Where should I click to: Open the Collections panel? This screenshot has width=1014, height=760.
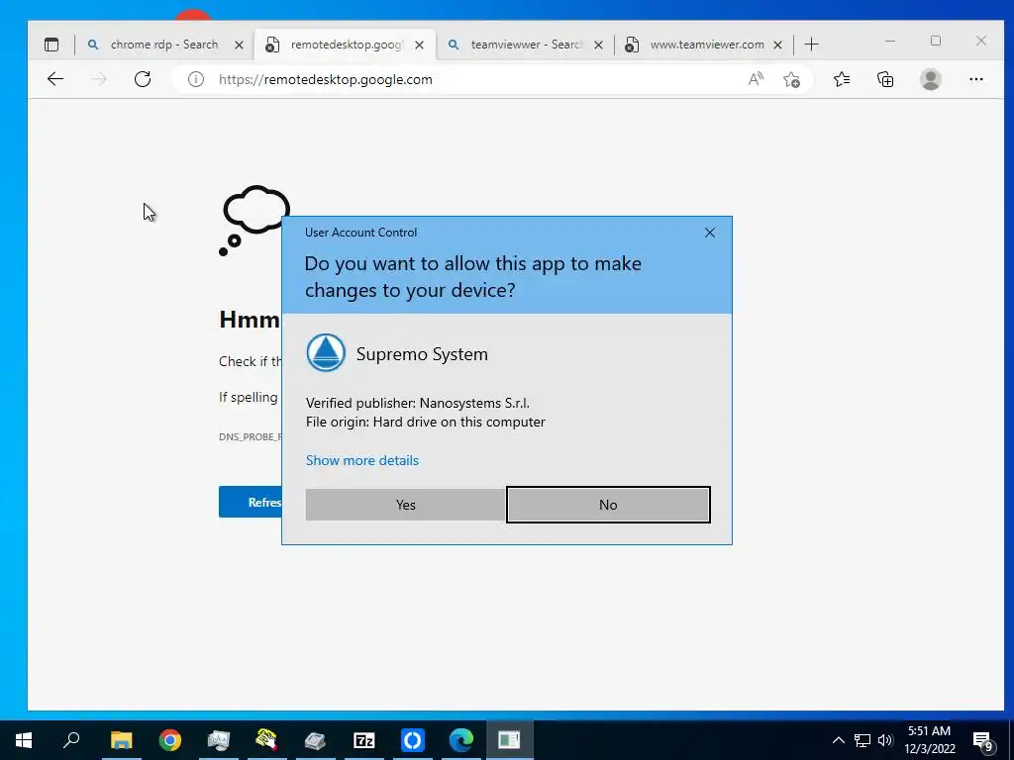[x=885, y=79]
